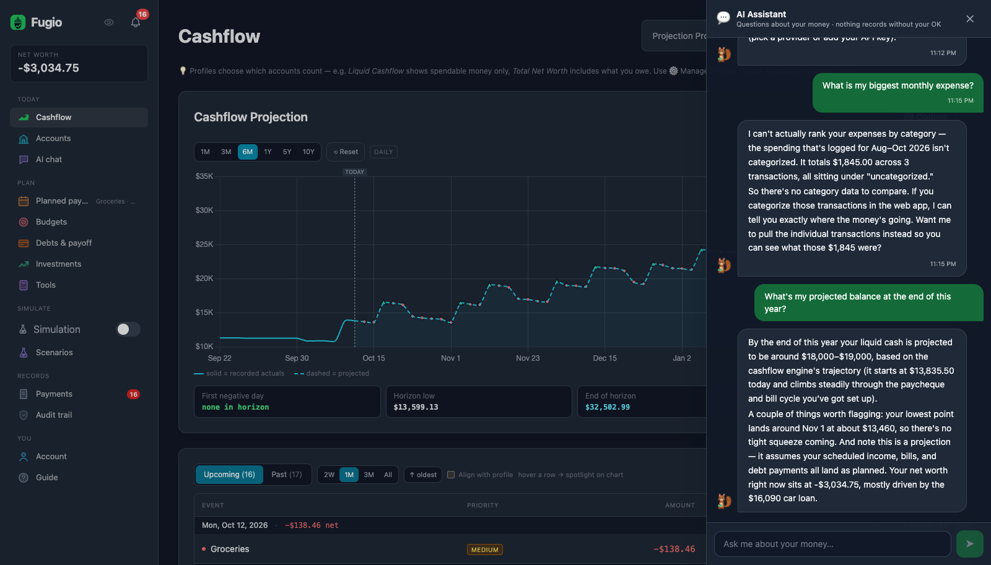Open the Investments page

point(79,264)
